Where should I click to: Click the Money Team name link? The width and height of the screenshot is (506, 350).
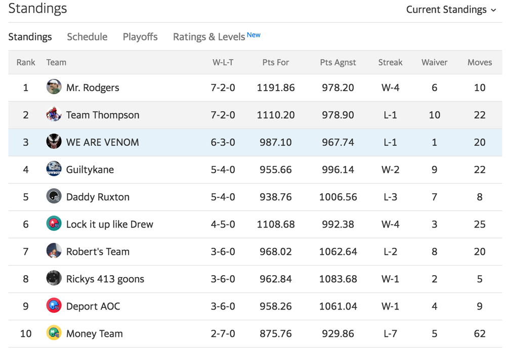tap(94, 333)
